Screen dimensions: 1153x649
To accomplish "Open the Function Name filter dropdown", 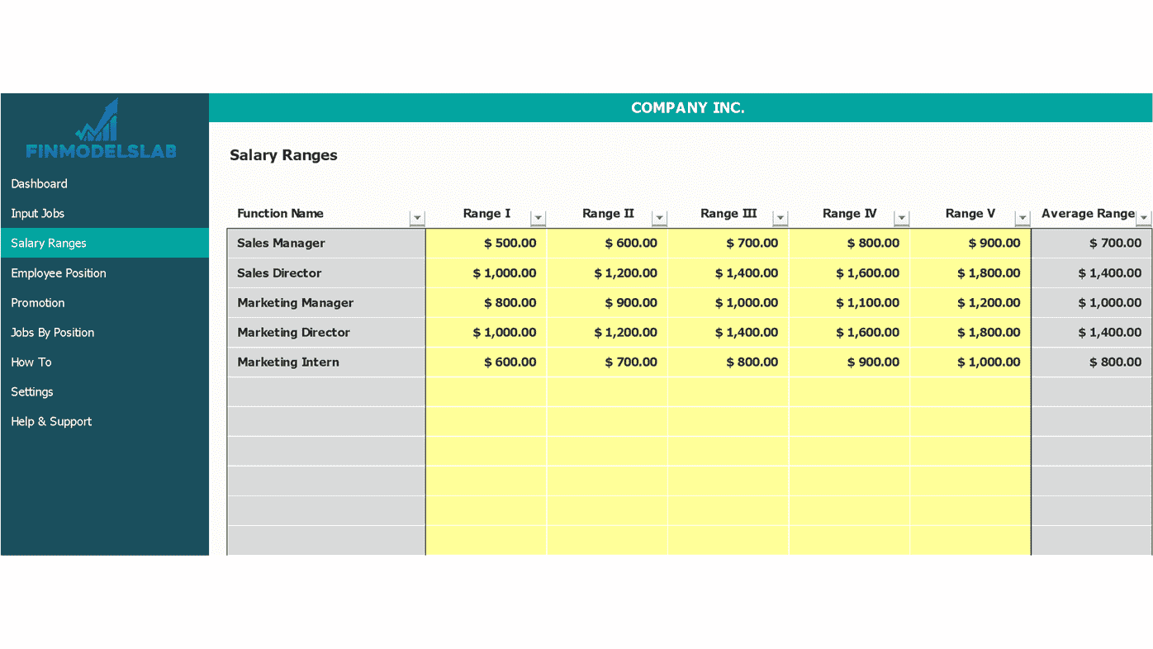I will click(x=417, y=218).
